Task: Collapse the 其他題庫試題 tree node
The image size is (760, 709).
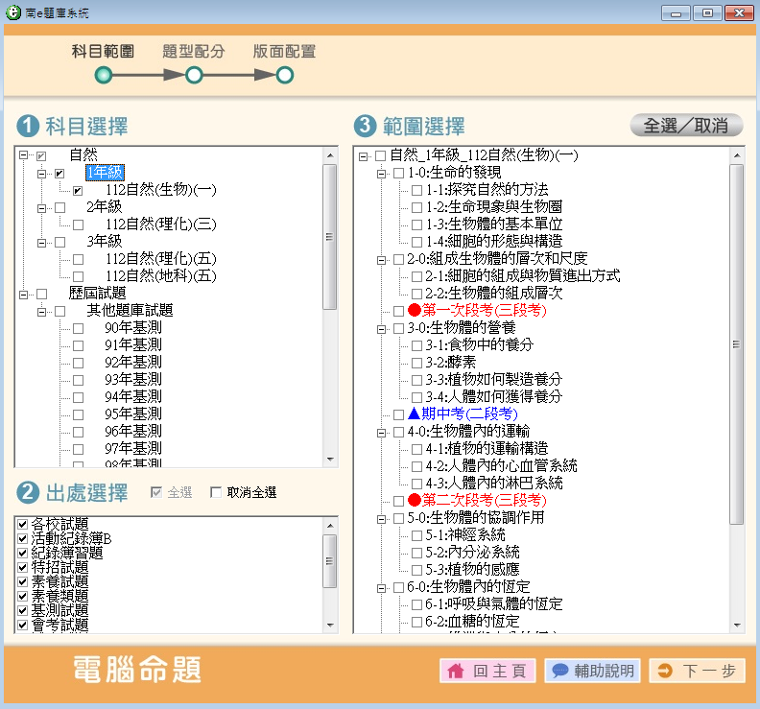Action: coord(41,311)
